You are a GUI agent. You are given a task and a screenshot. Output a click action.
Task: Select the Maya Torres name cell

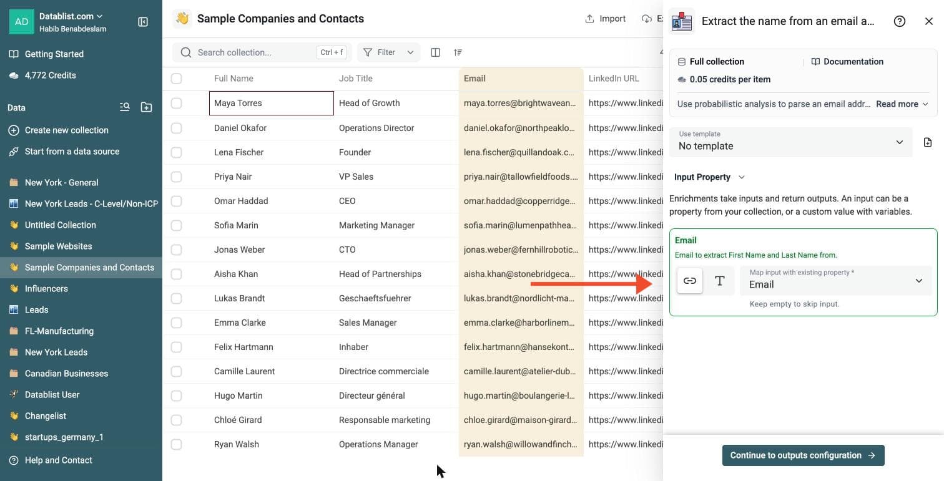point(272,103)
